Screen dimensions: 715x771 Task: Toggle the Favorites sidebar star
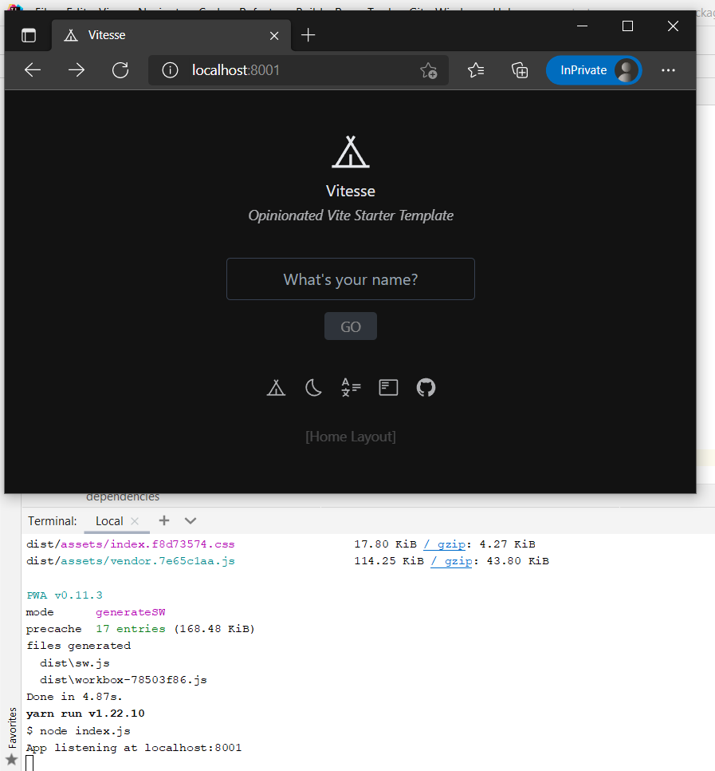tap(12, 759)
